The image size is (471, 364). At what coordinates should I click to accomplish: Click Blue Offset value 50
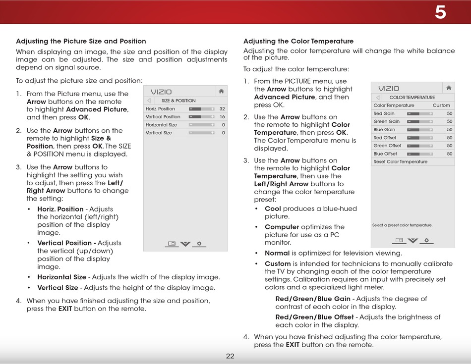(449, 154)
